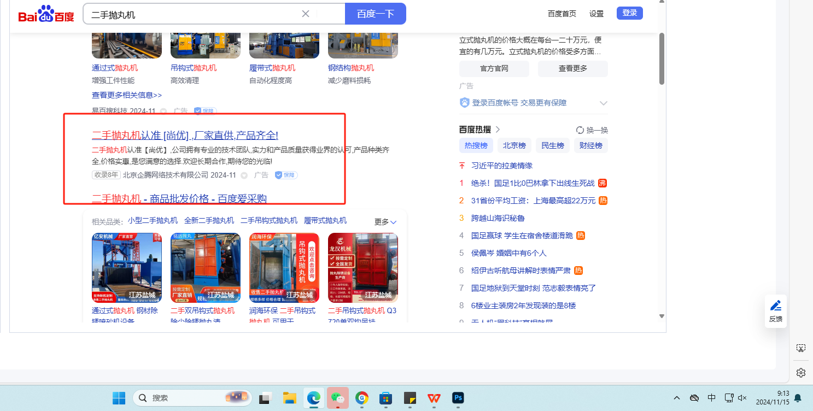The image size is (813, 411).
Task: Open the 百度热搜 arrow chevron
Action: pyautogui.click(x=498, y=130)
